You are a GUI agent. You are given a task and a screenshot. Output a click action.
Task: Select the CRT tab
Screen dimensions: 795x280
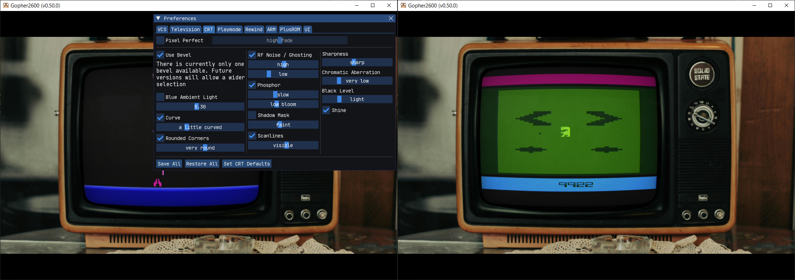pos(209,29)
